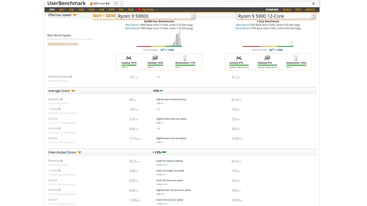Image resolution: width=367 pixels, height=206 pixels.
Task: Click help icon beside Overclocked Memory label
Action: (61, 161)
